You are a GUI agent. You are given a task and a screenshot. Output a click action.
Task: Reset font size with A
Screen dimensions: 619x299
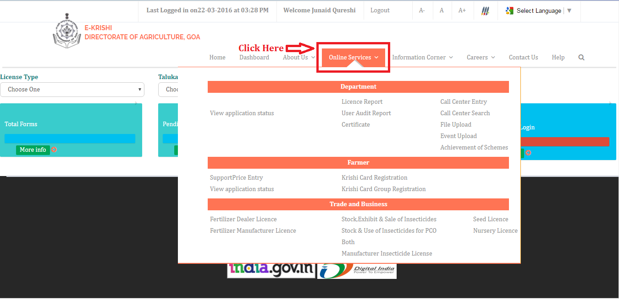point(442,11)
